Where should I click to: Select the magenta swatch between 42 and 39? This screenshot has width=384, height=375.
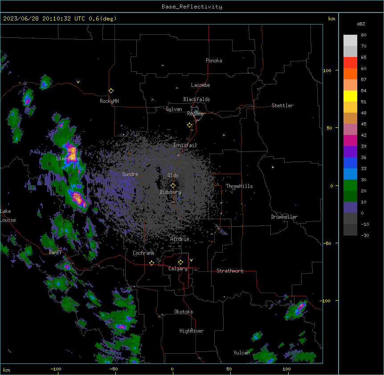point(350,140)
